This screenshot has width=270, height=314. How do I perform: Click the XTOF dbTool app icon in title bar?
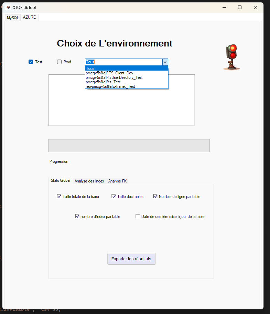tap(8, 8)
